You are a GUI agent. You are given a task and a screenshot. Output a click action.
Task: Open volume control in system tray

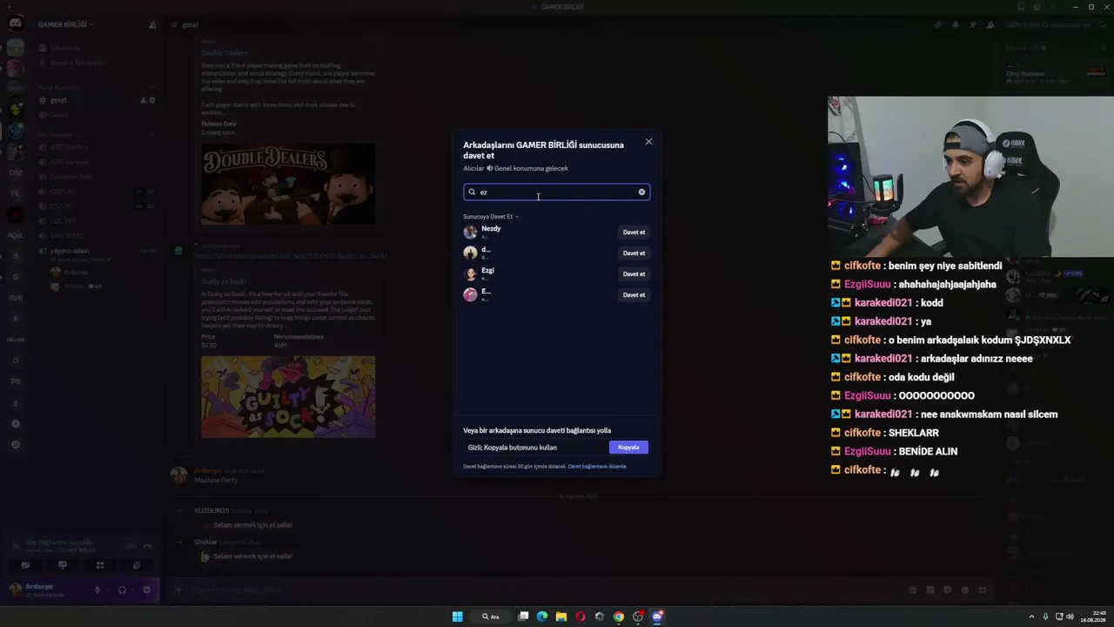tap(1070, 617)
